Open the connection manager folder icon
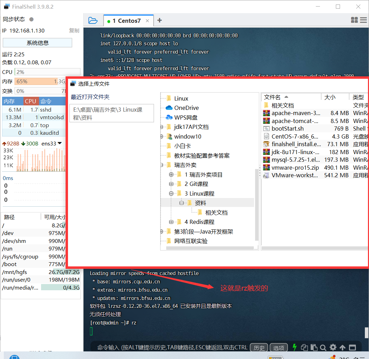The width and height of the screenshot is (369, 359). click(93, 20)
